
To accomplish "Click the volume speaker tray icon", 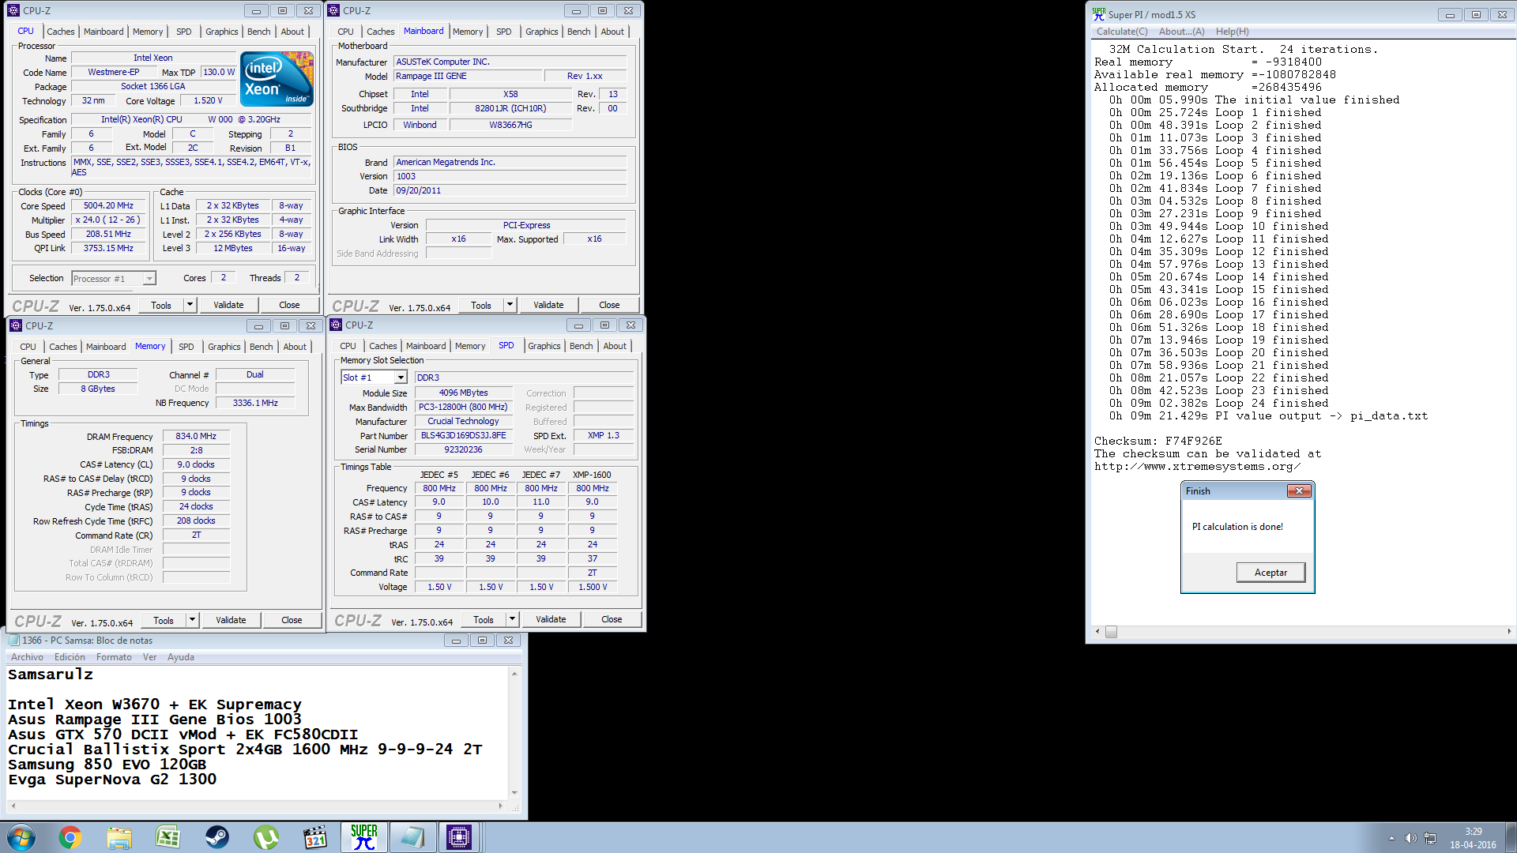I will tap(1410, 838).
